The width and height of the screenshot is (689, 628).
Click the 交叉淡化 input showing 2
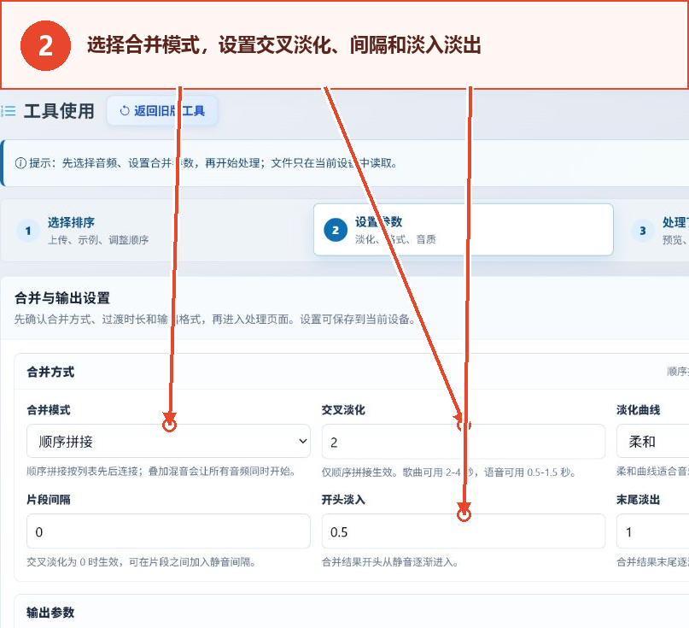pyautogui.click(x=463, y=442)
